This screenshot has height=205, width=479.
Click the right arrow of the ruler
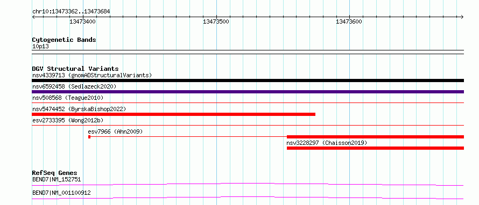[462, 17]
